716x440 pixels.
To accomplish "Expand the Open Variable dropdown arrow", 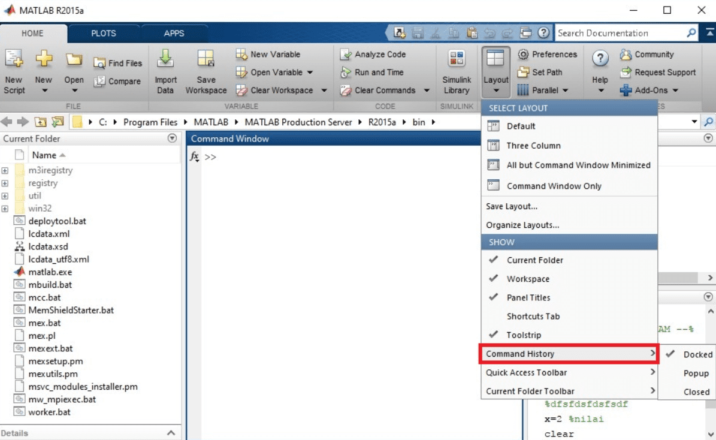I will (310, 72).
